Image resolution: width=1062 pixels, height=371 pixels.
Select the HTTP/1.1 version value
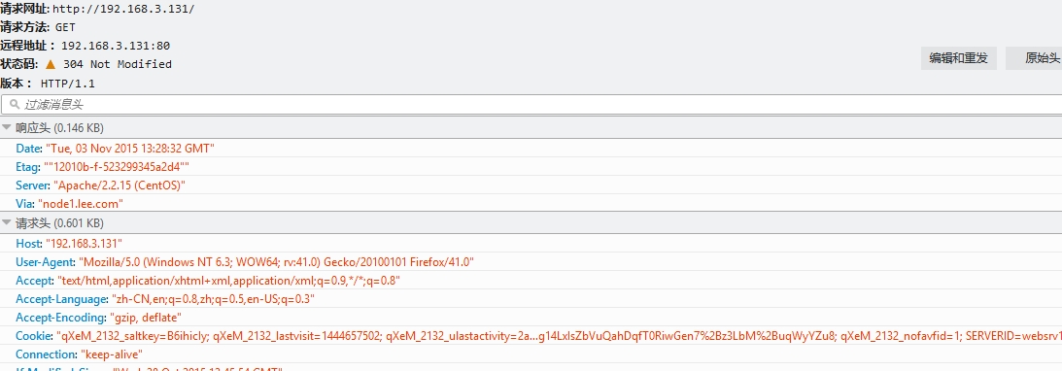click(68, 84)
